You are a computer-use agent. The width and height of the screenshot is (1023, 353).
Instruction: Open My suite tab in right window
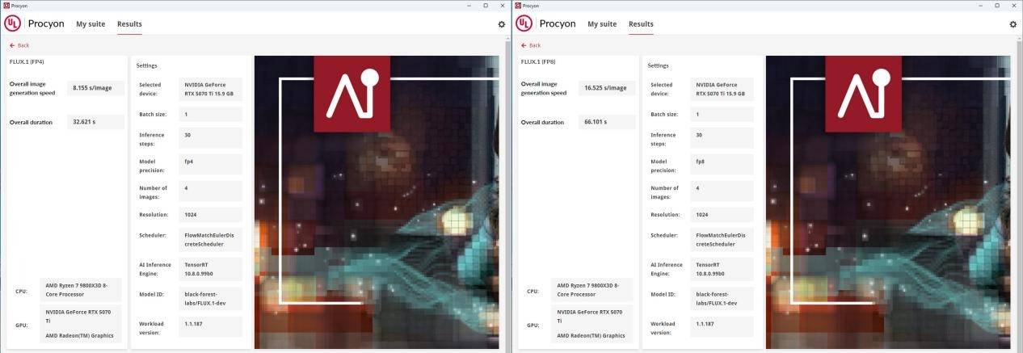pos(602,24)
